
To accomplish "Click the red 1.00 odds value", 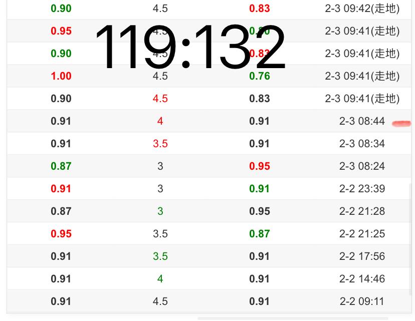I will [61, 76].
